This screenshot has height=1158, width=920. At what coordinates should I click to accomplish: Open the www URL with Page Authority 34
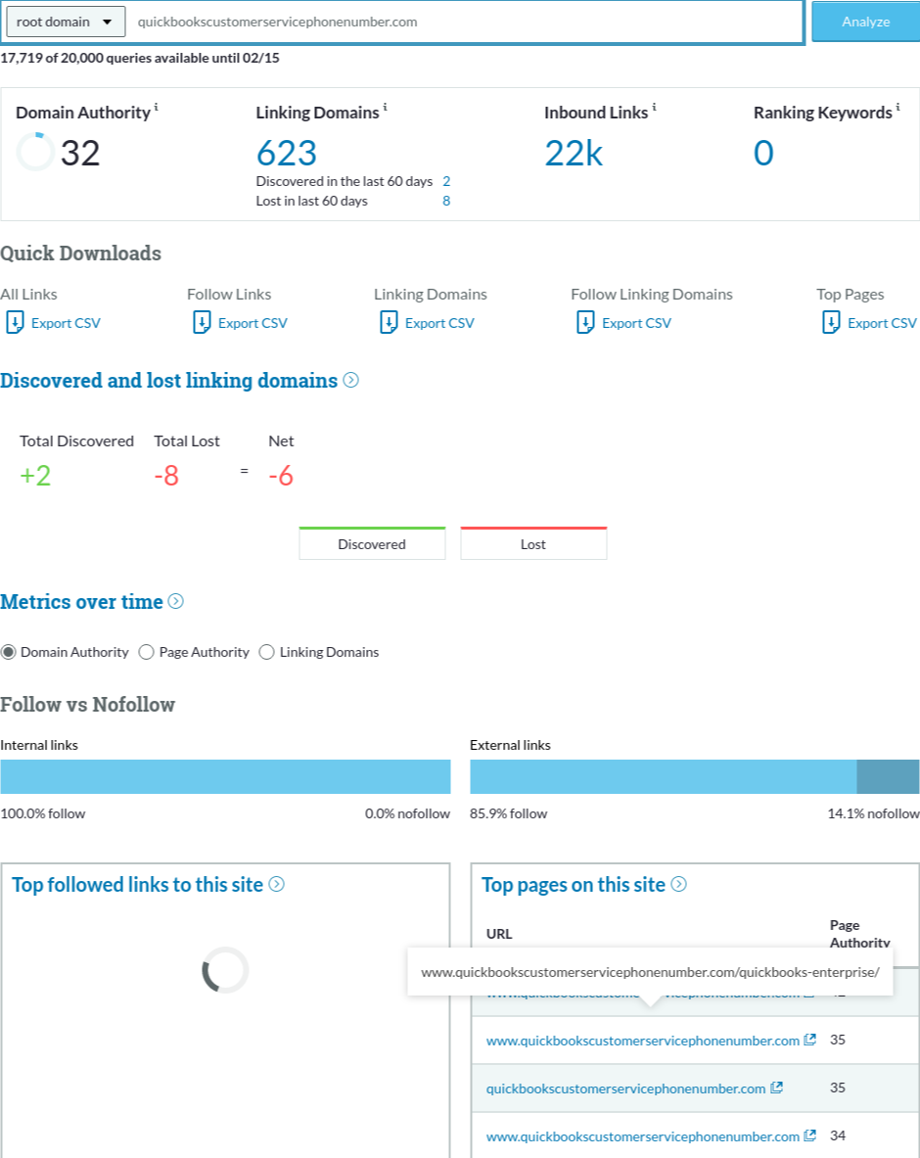(643, 1136)
